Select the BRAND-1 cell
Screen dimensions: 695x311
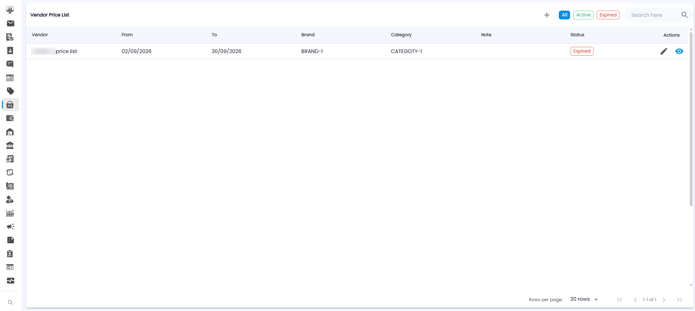pyautogui.click(x=312, y=51)
